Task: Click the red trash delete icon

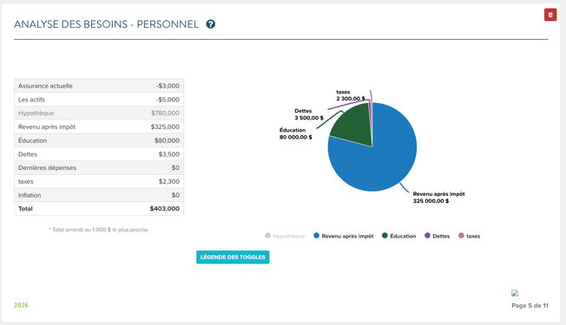Action: tap(550, 15)
